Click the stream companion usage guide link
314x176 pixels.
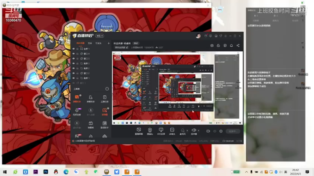[x=85, y=141]
